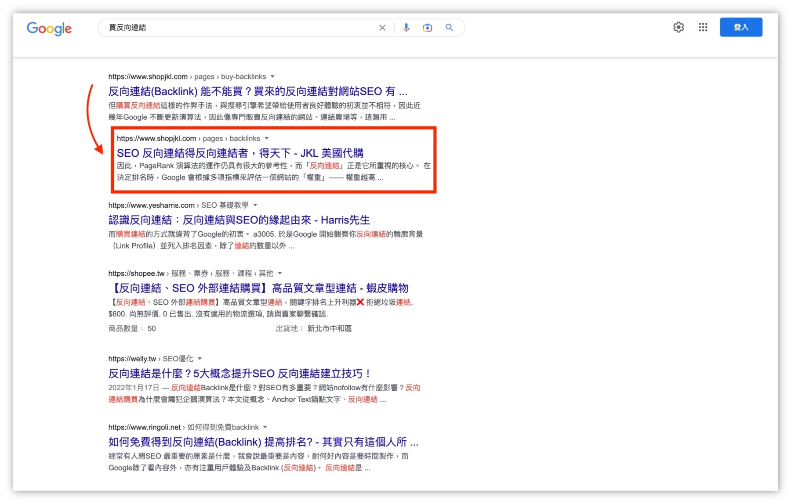
Task: Open the 反向連結(Backlink) 能不能買 result title
Action: (258, 91)
